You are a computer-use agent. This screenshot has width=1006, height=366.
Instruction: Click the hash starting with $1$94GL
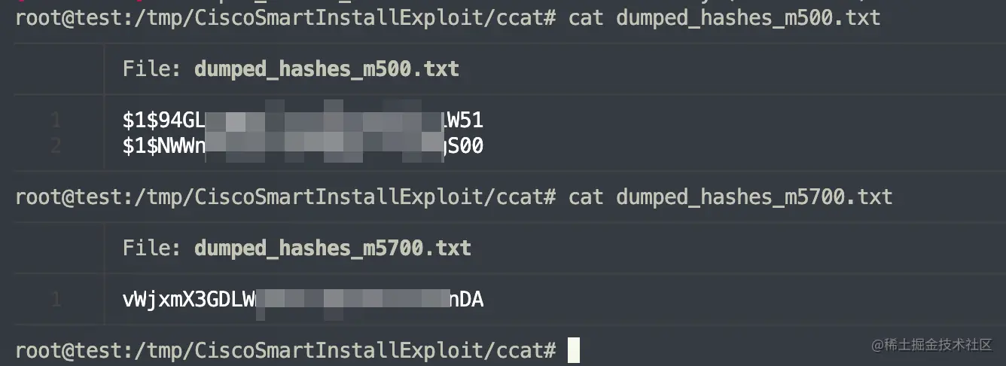click(303, 120)
